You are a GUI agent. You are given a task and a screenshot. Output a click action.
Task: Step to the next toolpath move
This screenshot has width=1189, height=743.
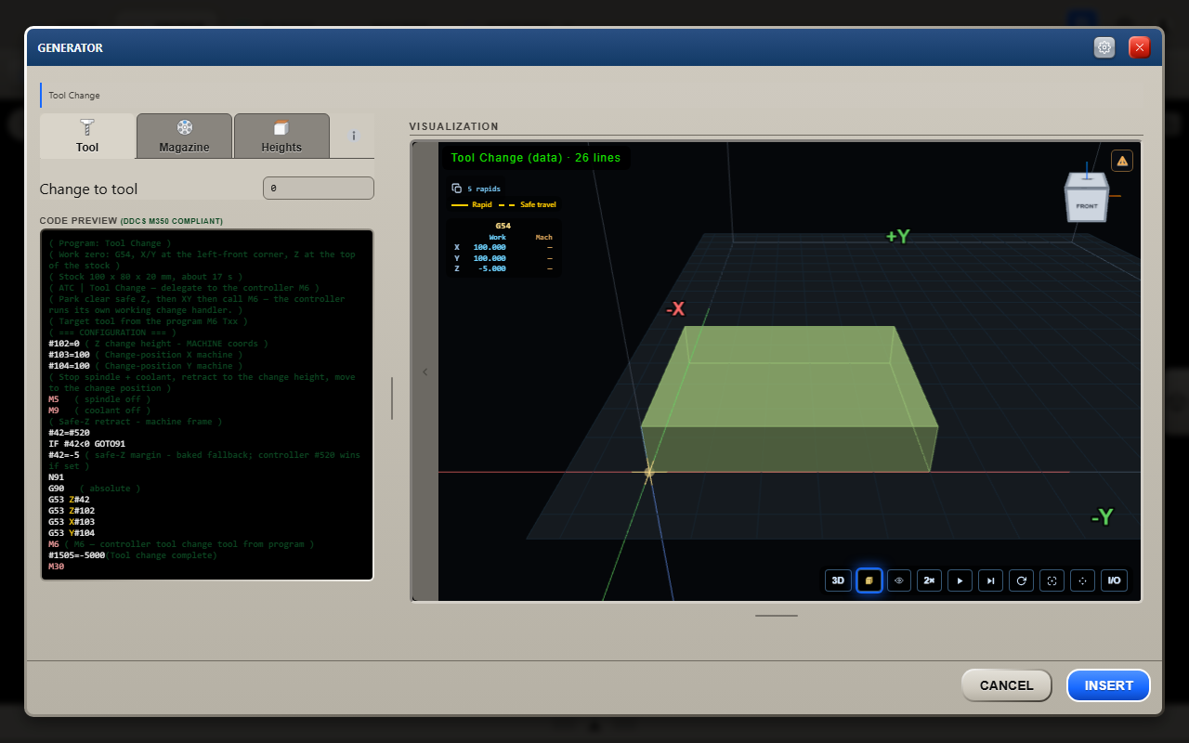pos(990,580)
